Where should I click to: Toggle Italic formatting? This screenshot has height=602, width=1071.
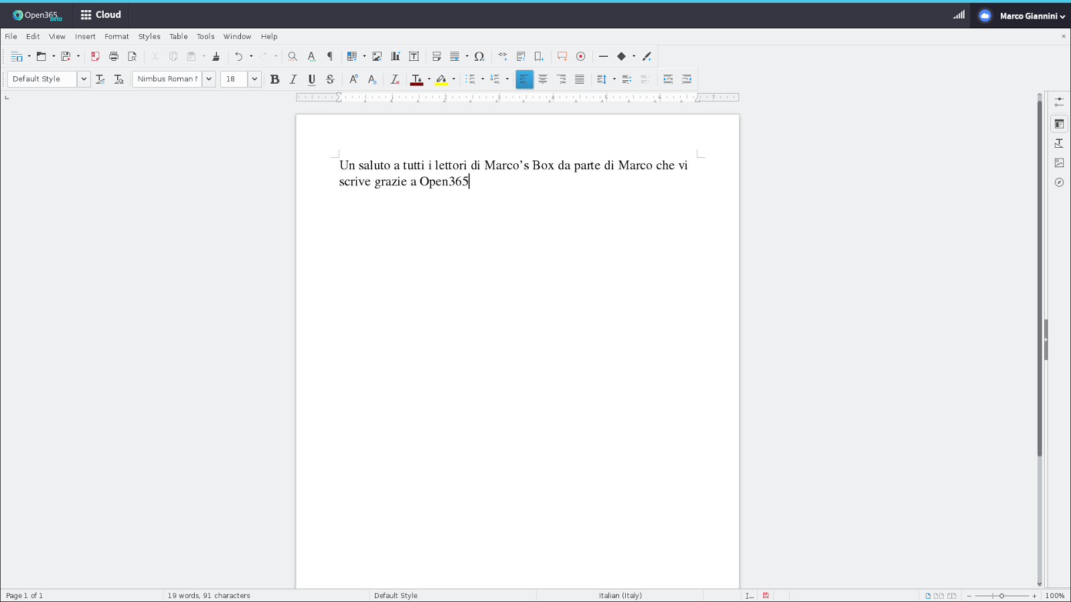[293, 80]
